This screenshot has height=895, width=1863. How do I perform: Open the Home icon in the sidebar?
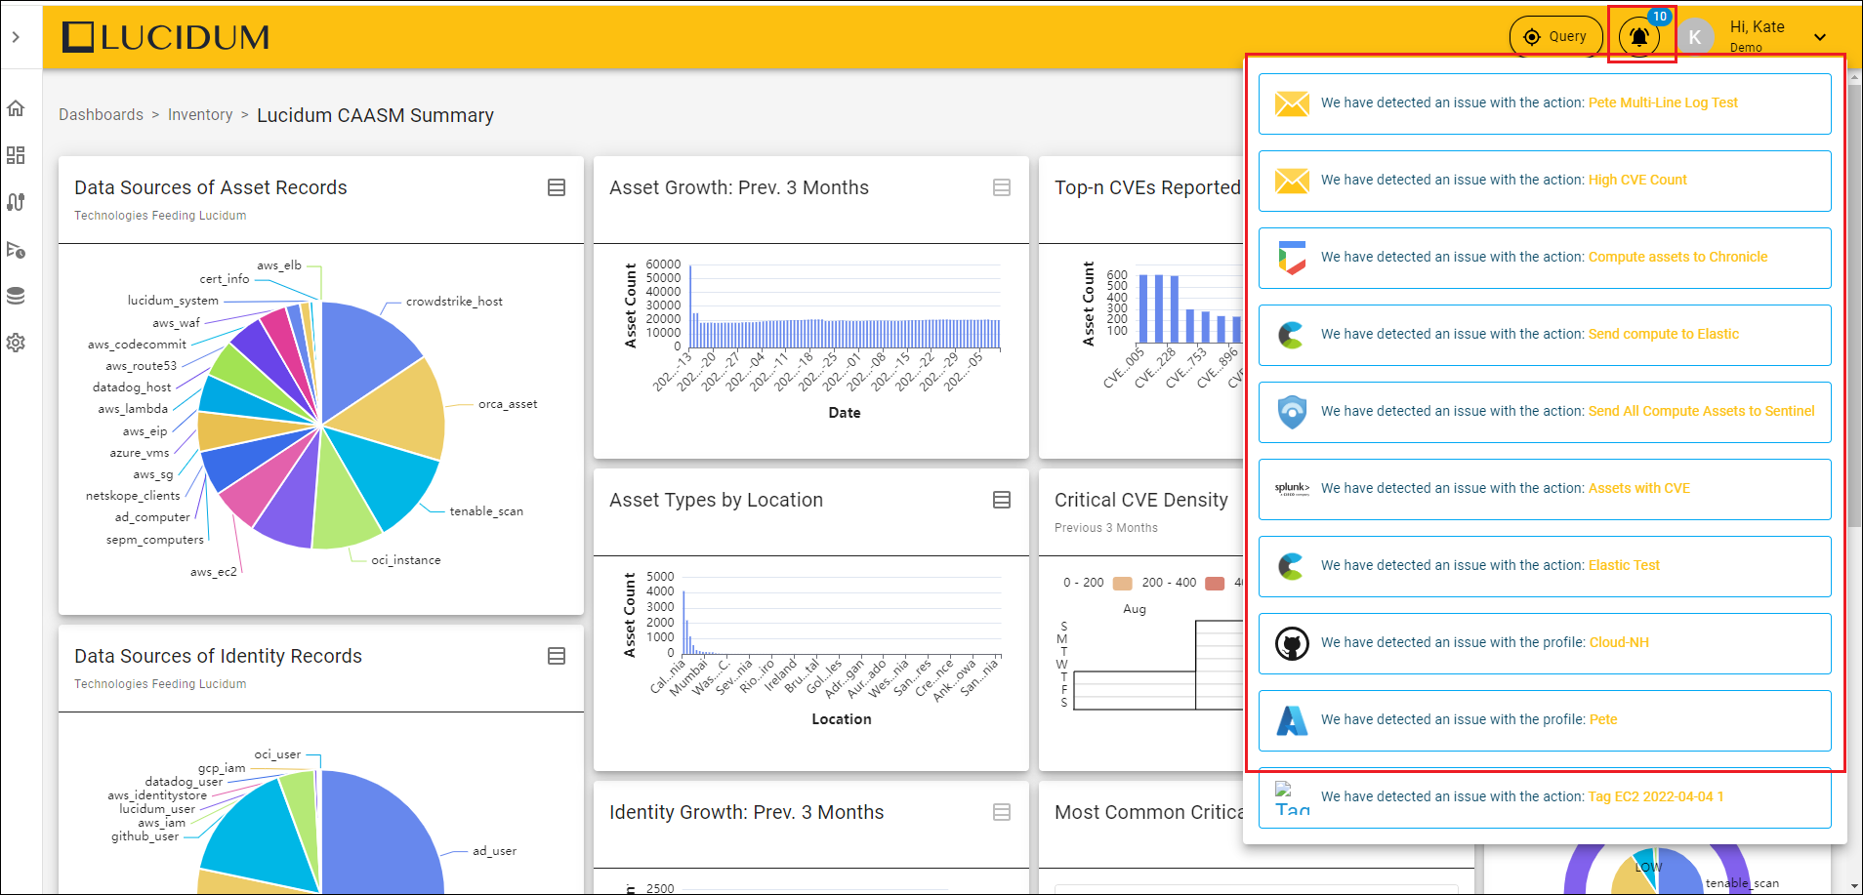16,108
